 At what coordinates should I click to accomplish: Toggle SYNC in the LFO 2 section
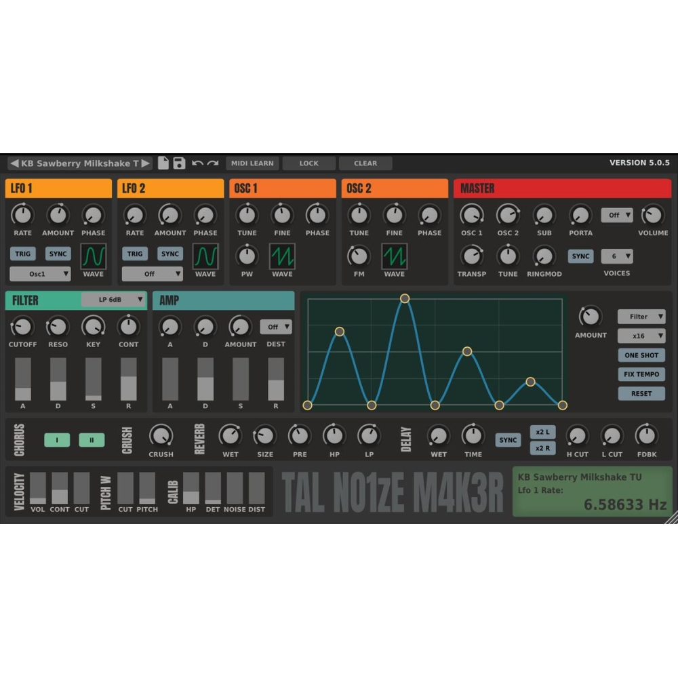tap(169, 253)
